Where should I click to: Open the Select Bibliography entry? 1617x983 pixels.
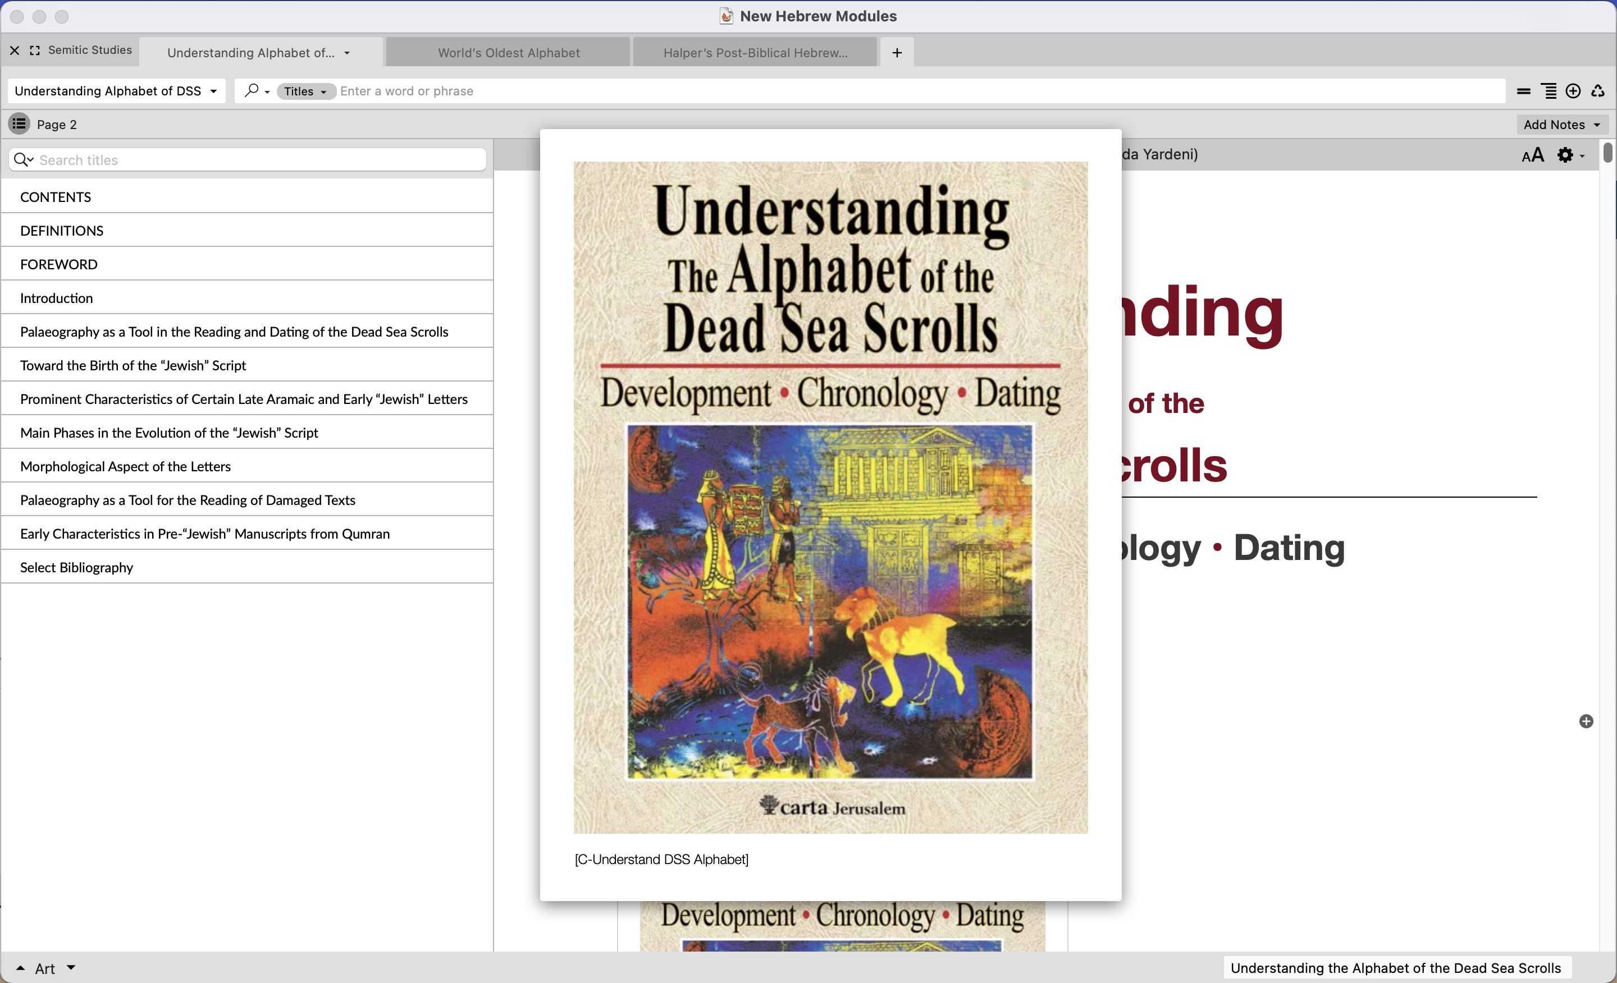click(77, 567)
